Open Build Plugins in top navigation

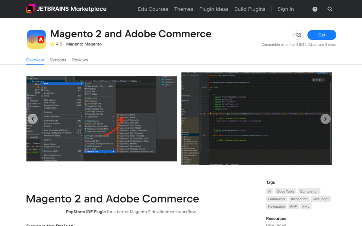click(x=250, y=9)
